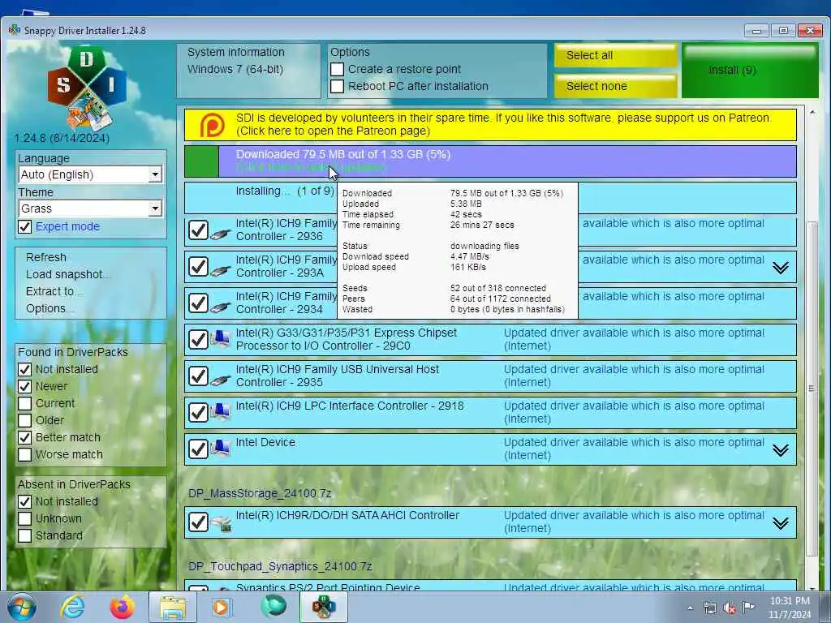The width and height of the screenshot is (831, 623).
Task: Click the DP_MassStorage_24100.7z pack header
Action: [260, 493]
